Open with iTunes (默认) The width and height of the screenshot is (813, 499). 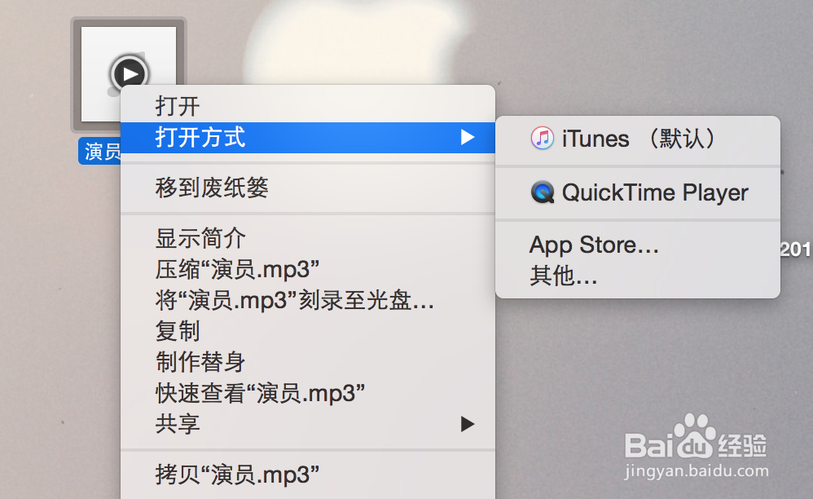point(638,139)
